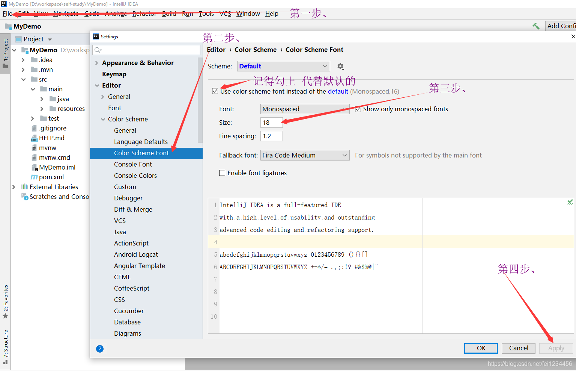Click the main folder icon
Screen dimensions: 576x371
point(44,89)
